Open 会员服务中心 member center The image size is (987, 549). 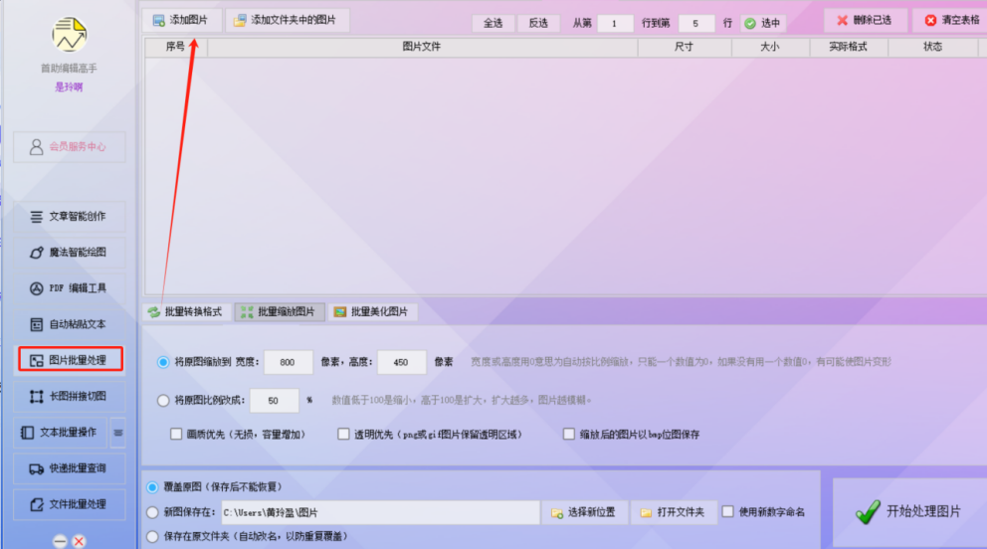click(x=70, y=146)
